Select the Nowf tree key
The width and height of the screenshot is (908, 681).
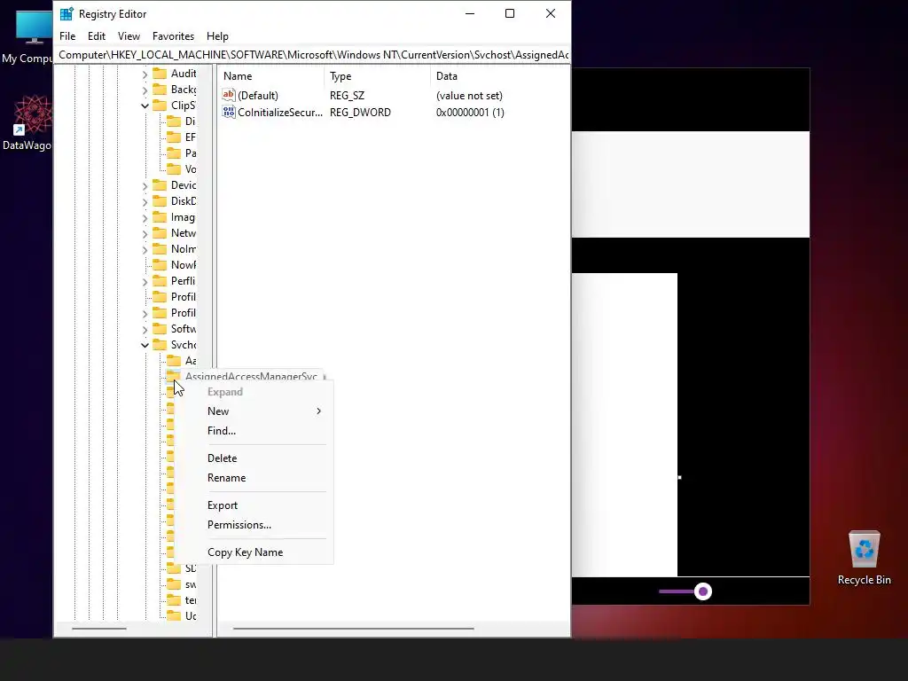point(183,265)
